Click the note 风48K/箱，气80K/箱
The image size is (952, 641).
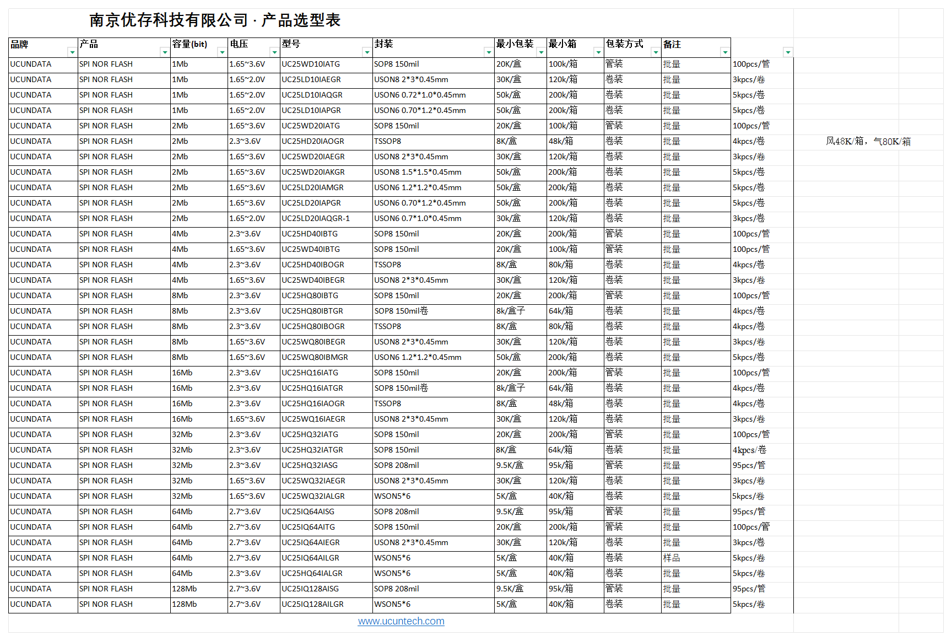click(868, 142)
